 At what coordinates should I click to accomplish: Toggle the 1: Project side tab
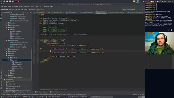pos(1,16)
